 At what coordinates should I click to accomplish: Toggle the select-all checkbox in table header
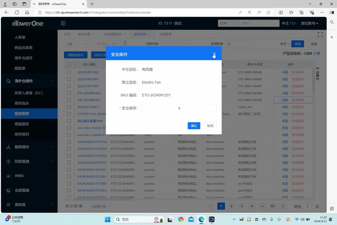pos(69,64)
